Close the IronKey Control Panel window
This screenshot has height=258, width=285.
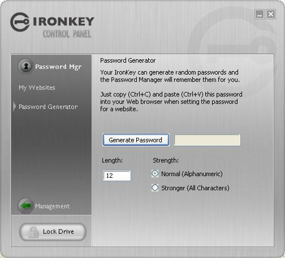pos(271,14)
